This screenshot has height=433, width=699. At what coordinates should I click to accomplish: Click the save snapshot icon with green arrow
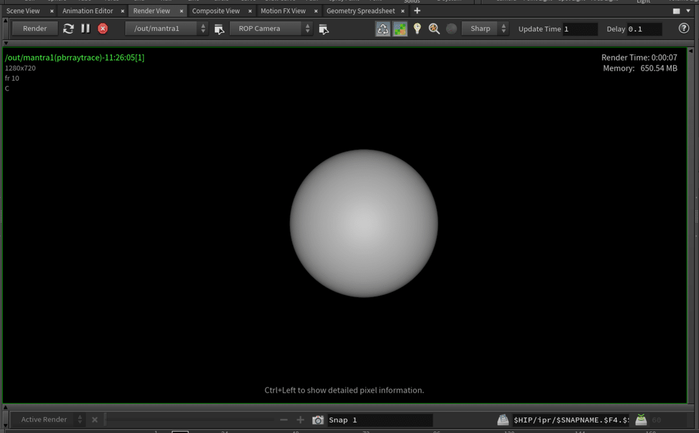coord(641,420)
